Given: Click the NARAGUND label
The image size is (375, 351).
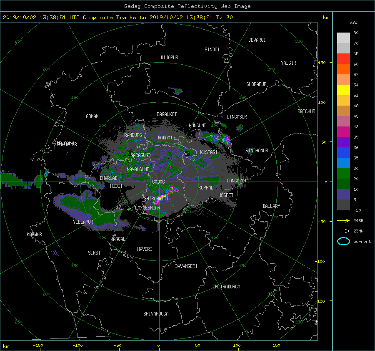Looking at the screenshot, I should (x=141, y=155).
